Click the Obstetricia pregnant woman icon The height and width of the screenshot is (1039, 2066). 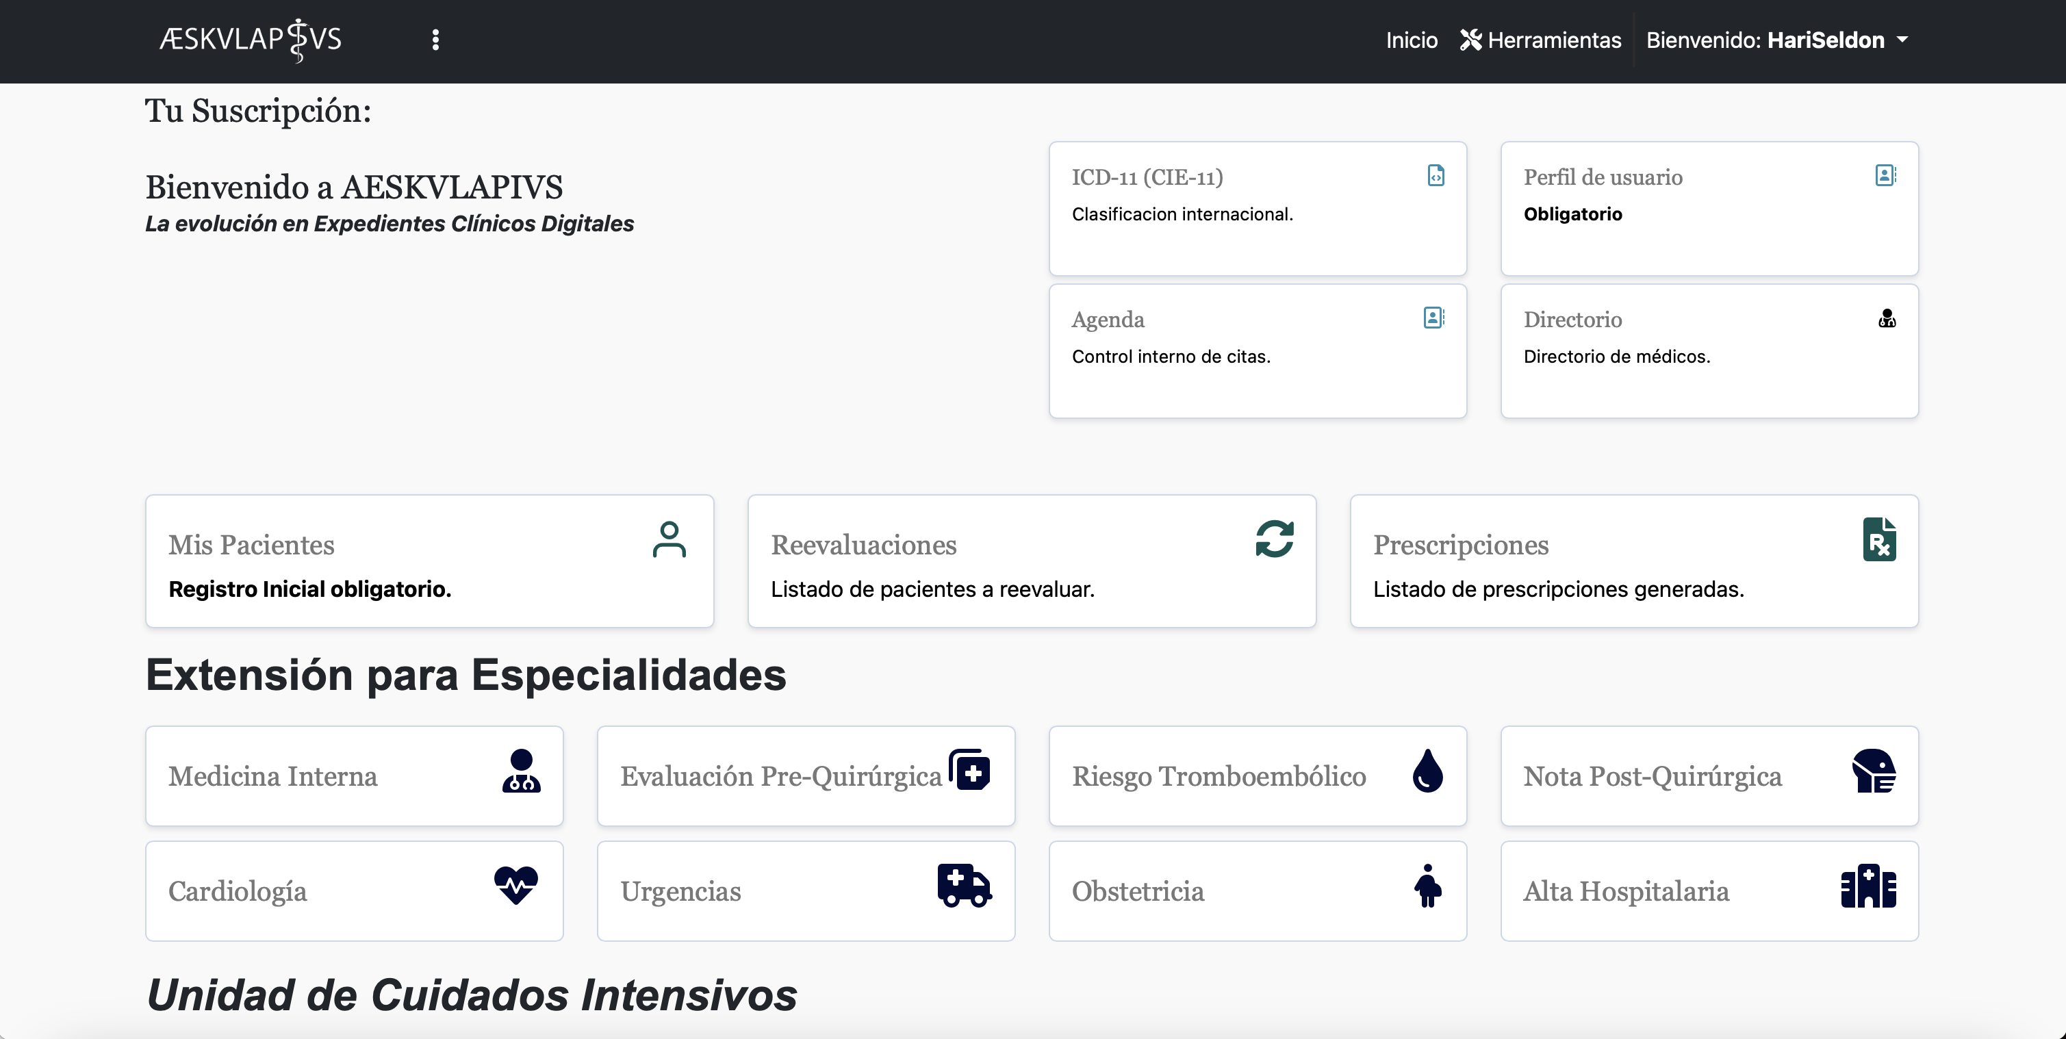coord(1427,886)
